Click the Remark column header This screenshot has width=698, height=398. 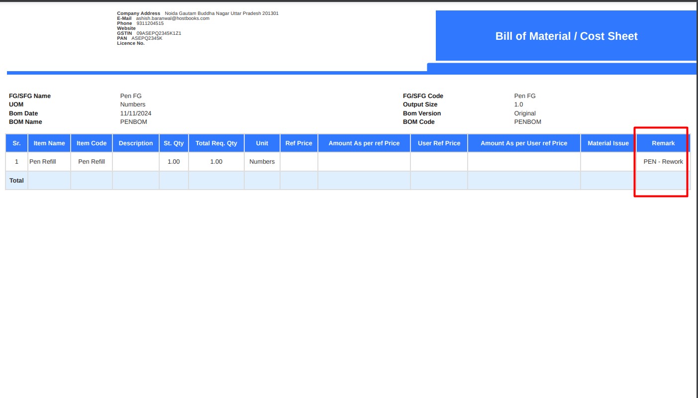(x=663, y=143)
